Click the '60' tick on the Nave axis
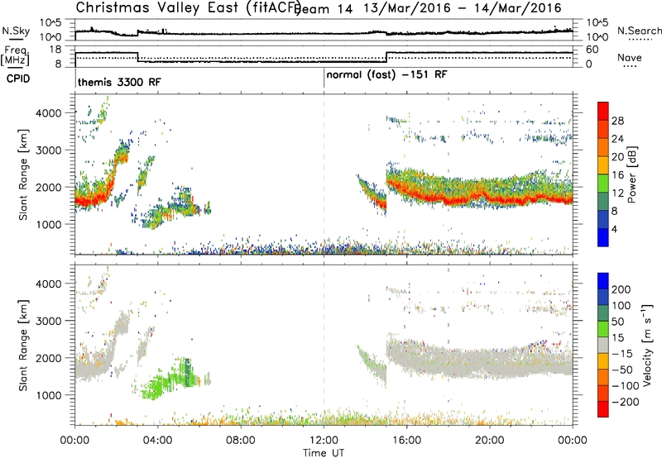 (592, 50)
